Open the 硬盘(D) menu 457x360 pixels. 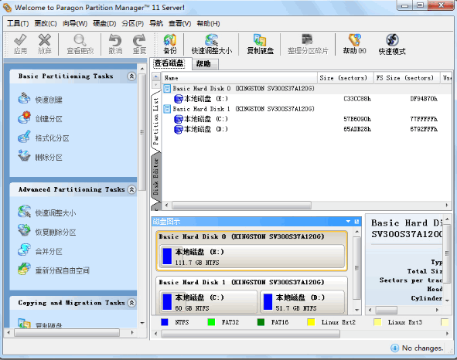[x=104, y=23]
